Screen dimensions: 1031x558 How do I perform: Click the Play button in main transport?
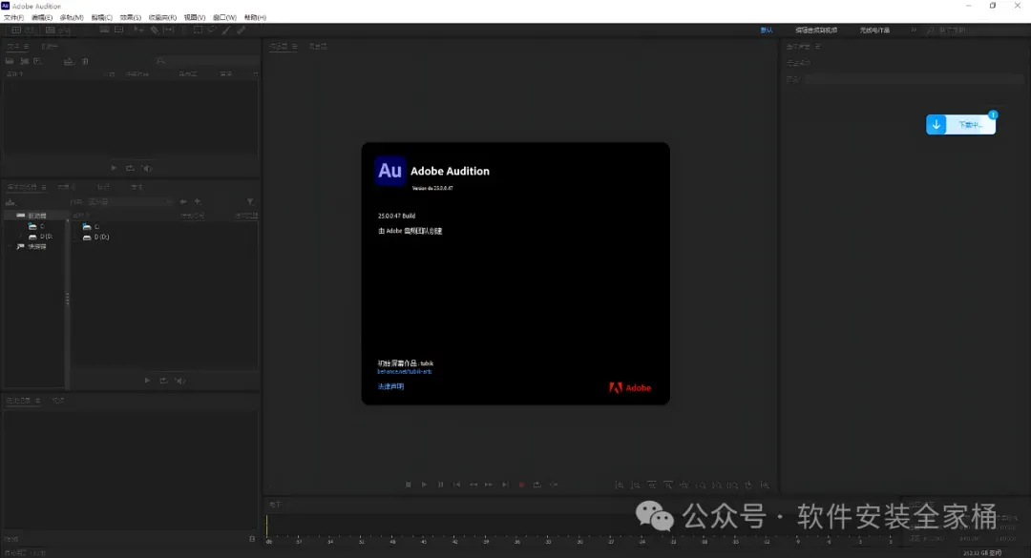coord(424,485)
